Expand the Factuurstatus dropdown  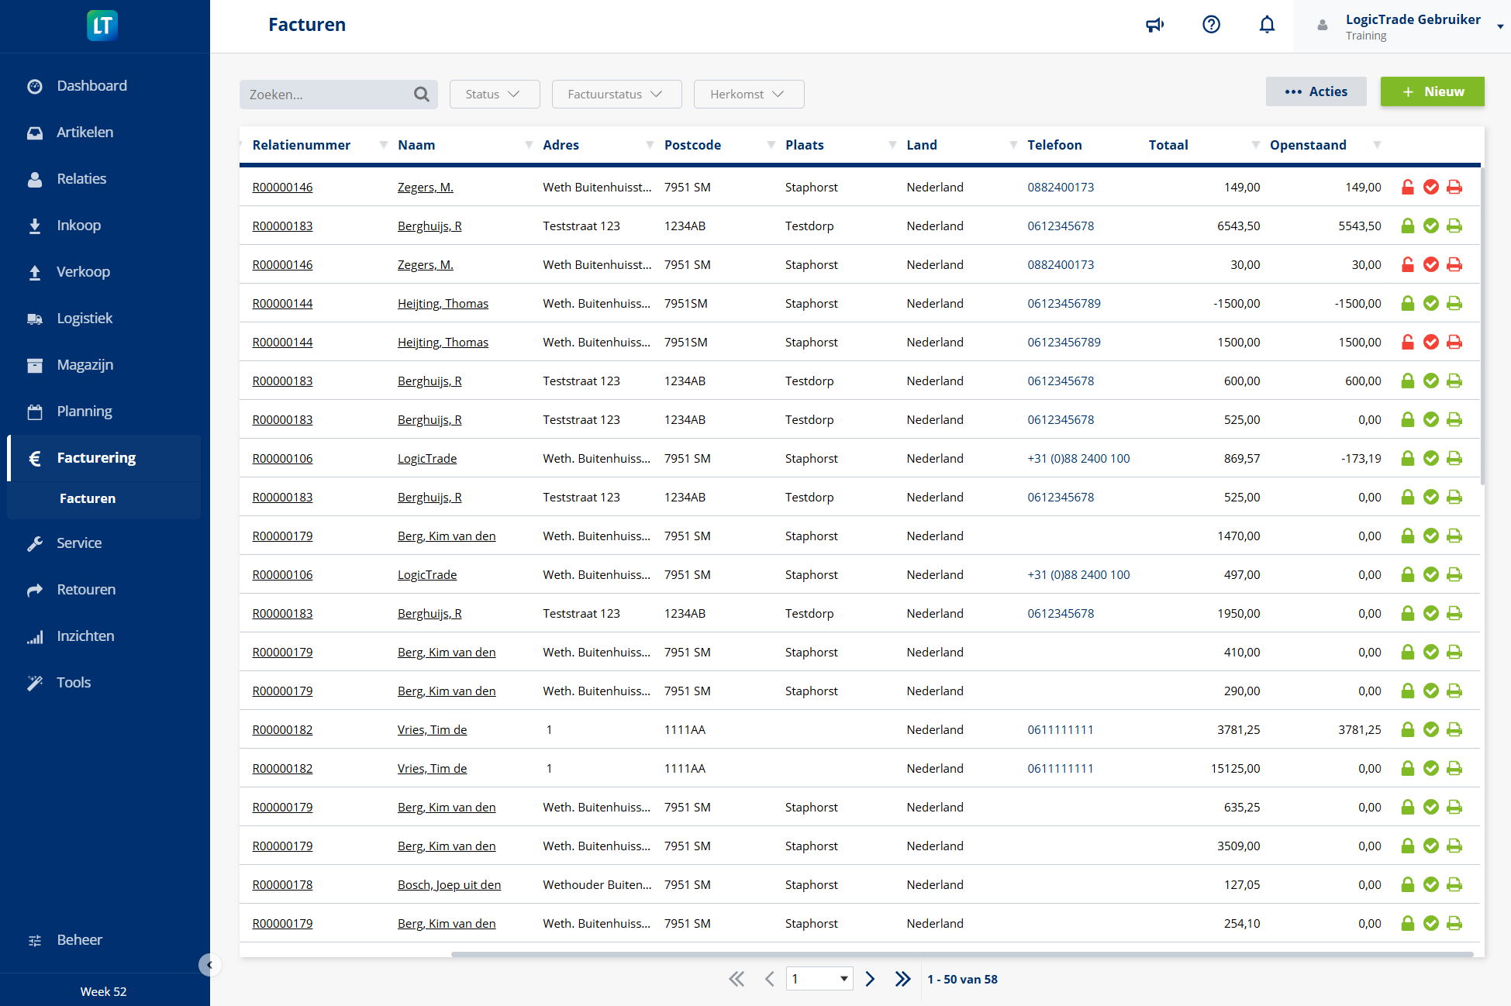pos(616,94)
